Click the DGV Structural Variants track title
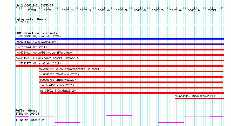The image size is (231, 126). (x=36, y=33)
